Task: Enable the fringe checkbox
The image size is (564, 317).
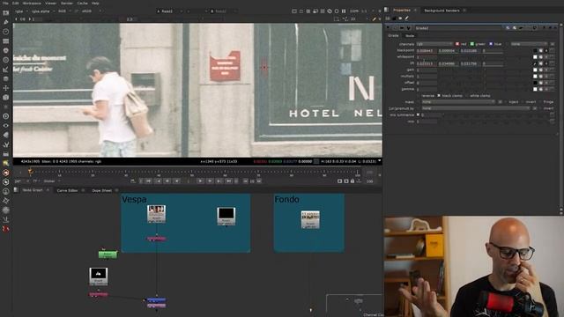Action: point(540,102)
